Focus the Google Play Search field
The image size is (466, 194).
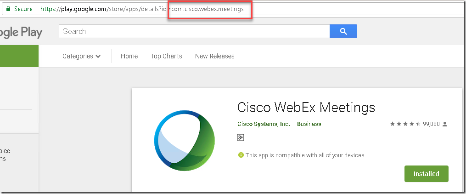[194, 31]
